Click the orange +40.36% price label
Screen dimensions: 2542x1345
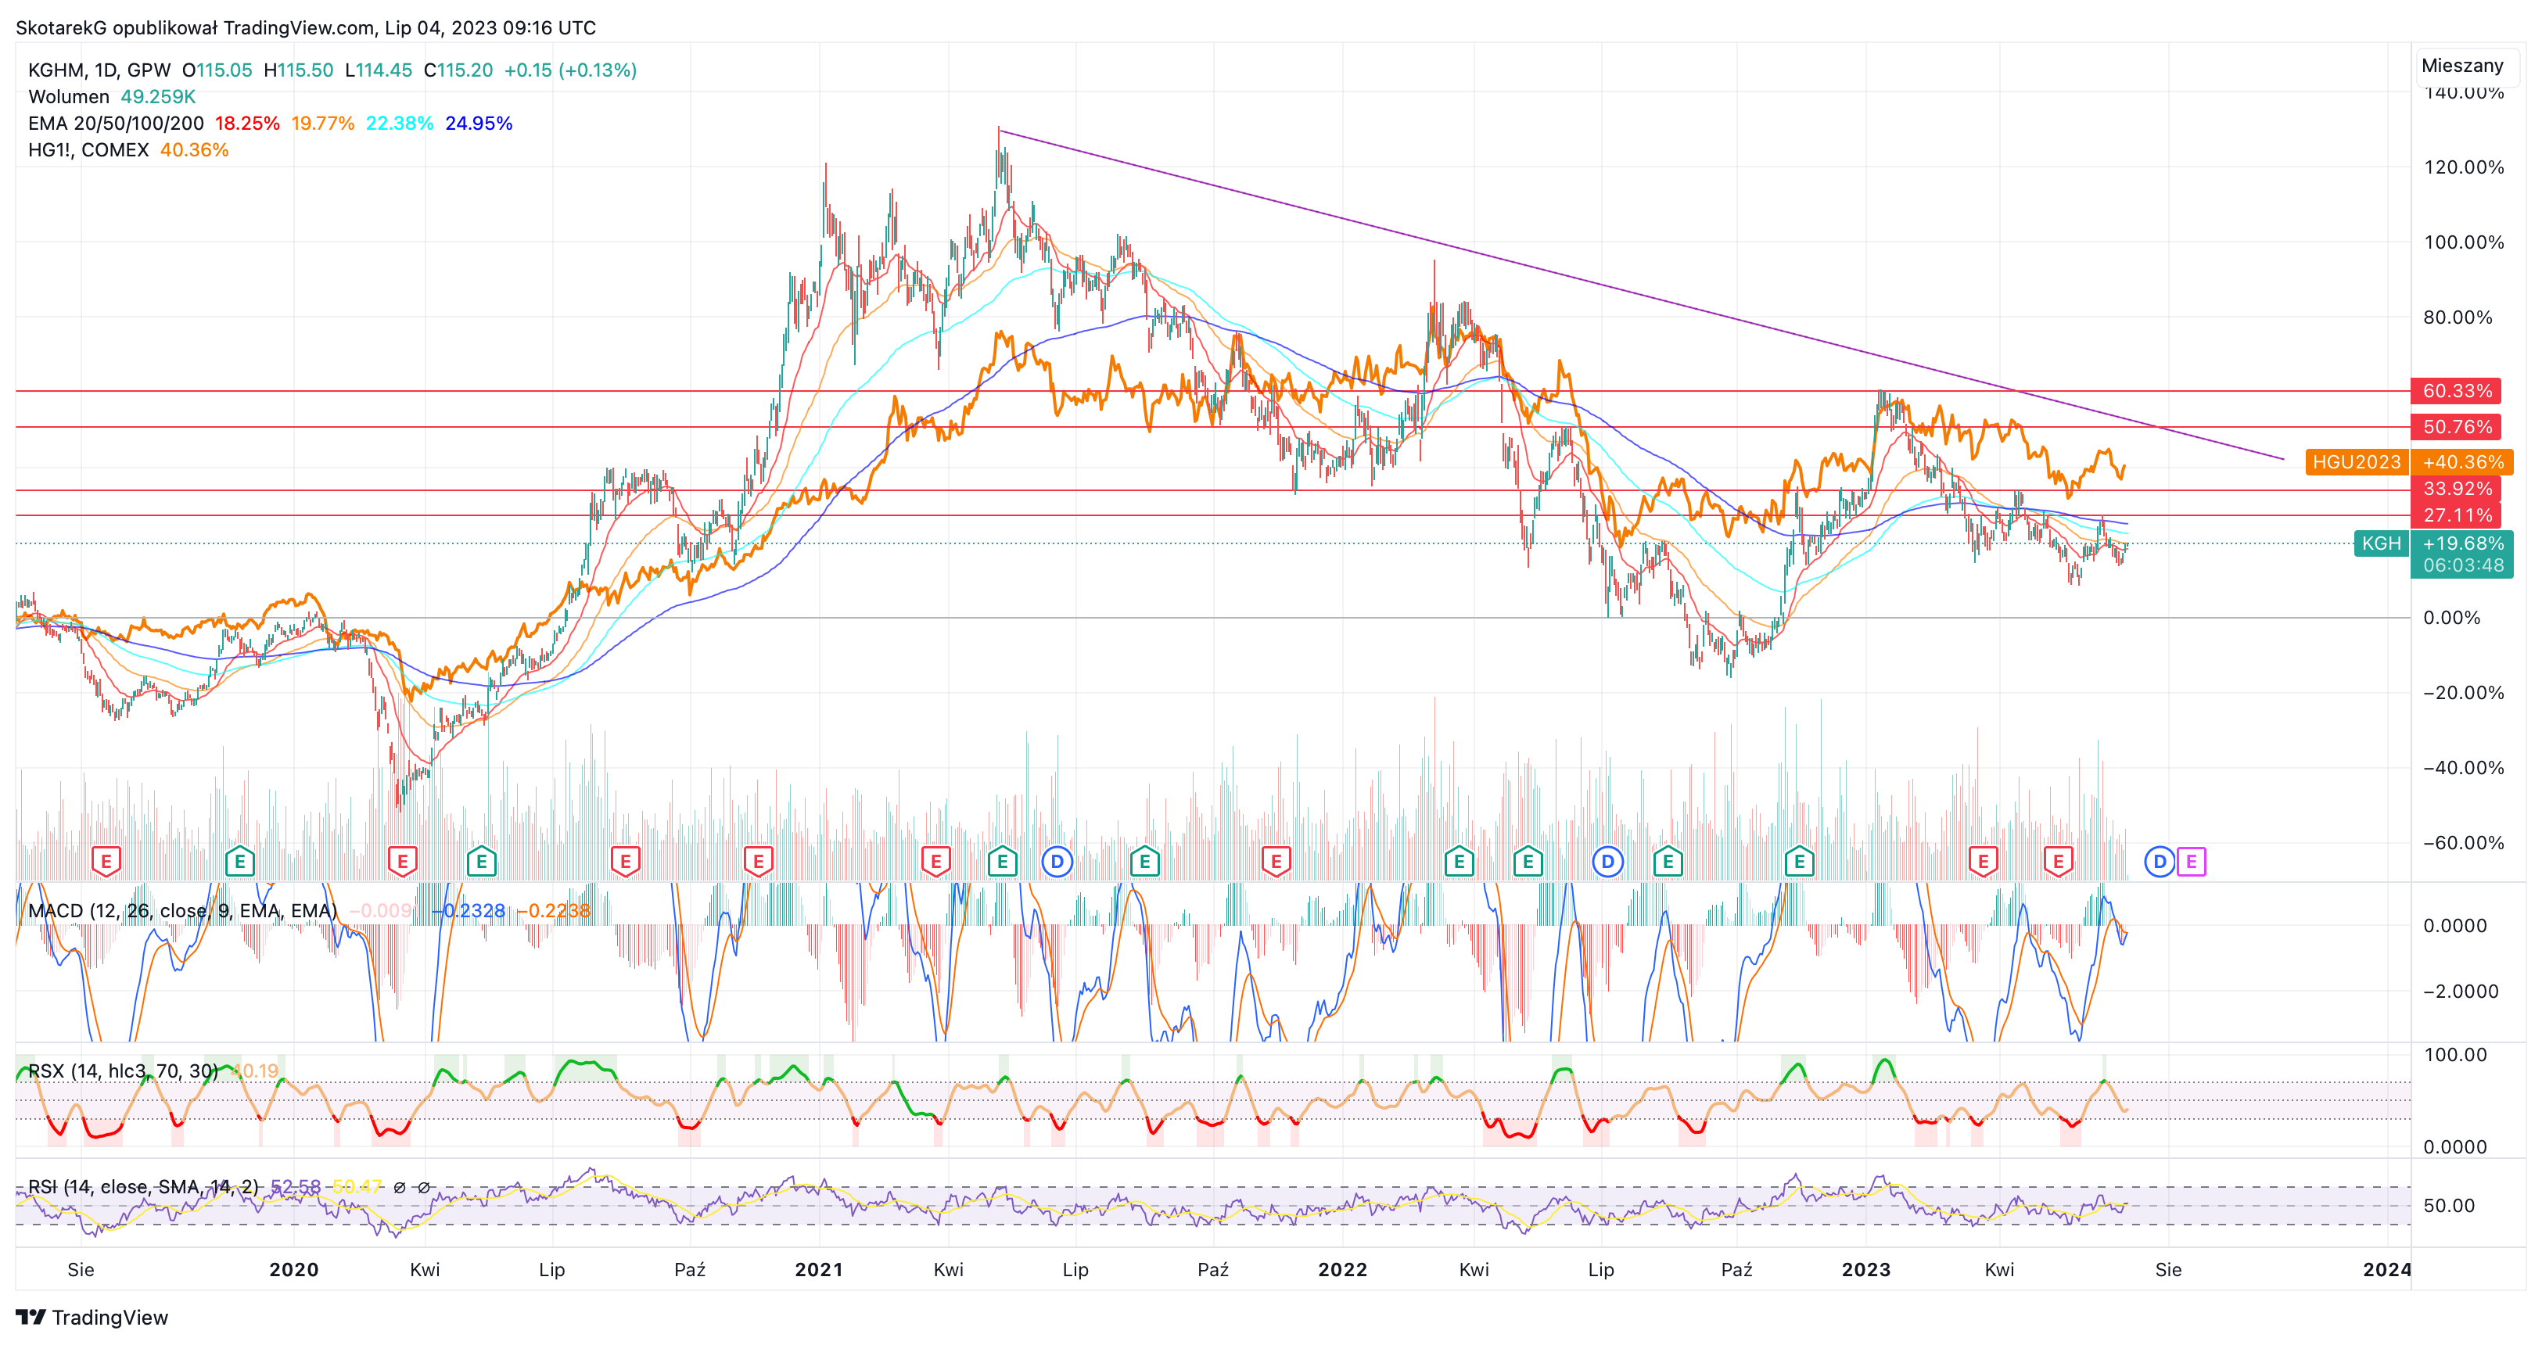(x=2462, y=462)
